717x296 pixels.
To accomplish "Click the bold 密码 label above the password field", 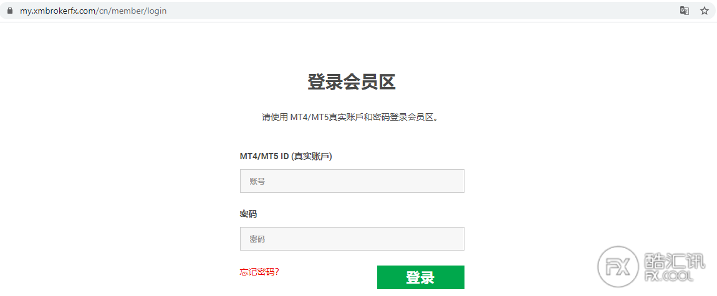I will (248, 214).
